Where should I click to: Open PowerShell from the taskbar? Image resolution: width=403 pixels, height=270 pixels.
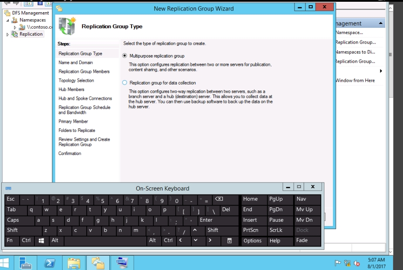pos(50,263)
